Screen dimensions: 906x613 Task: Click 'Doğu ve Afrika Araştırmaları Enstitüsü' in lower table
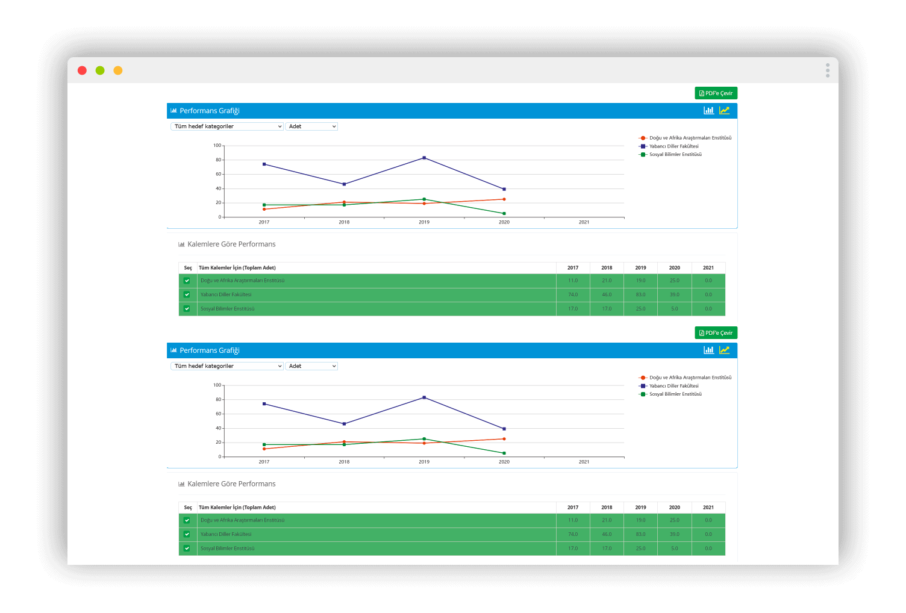[243, 520]
